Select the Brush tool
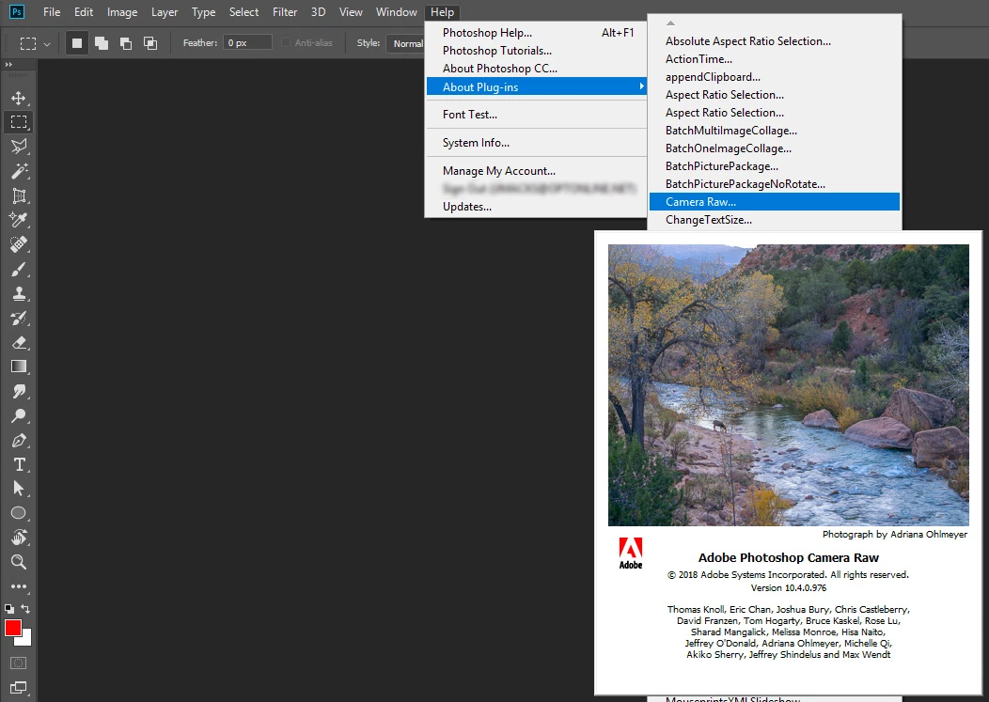 point(18,270)
